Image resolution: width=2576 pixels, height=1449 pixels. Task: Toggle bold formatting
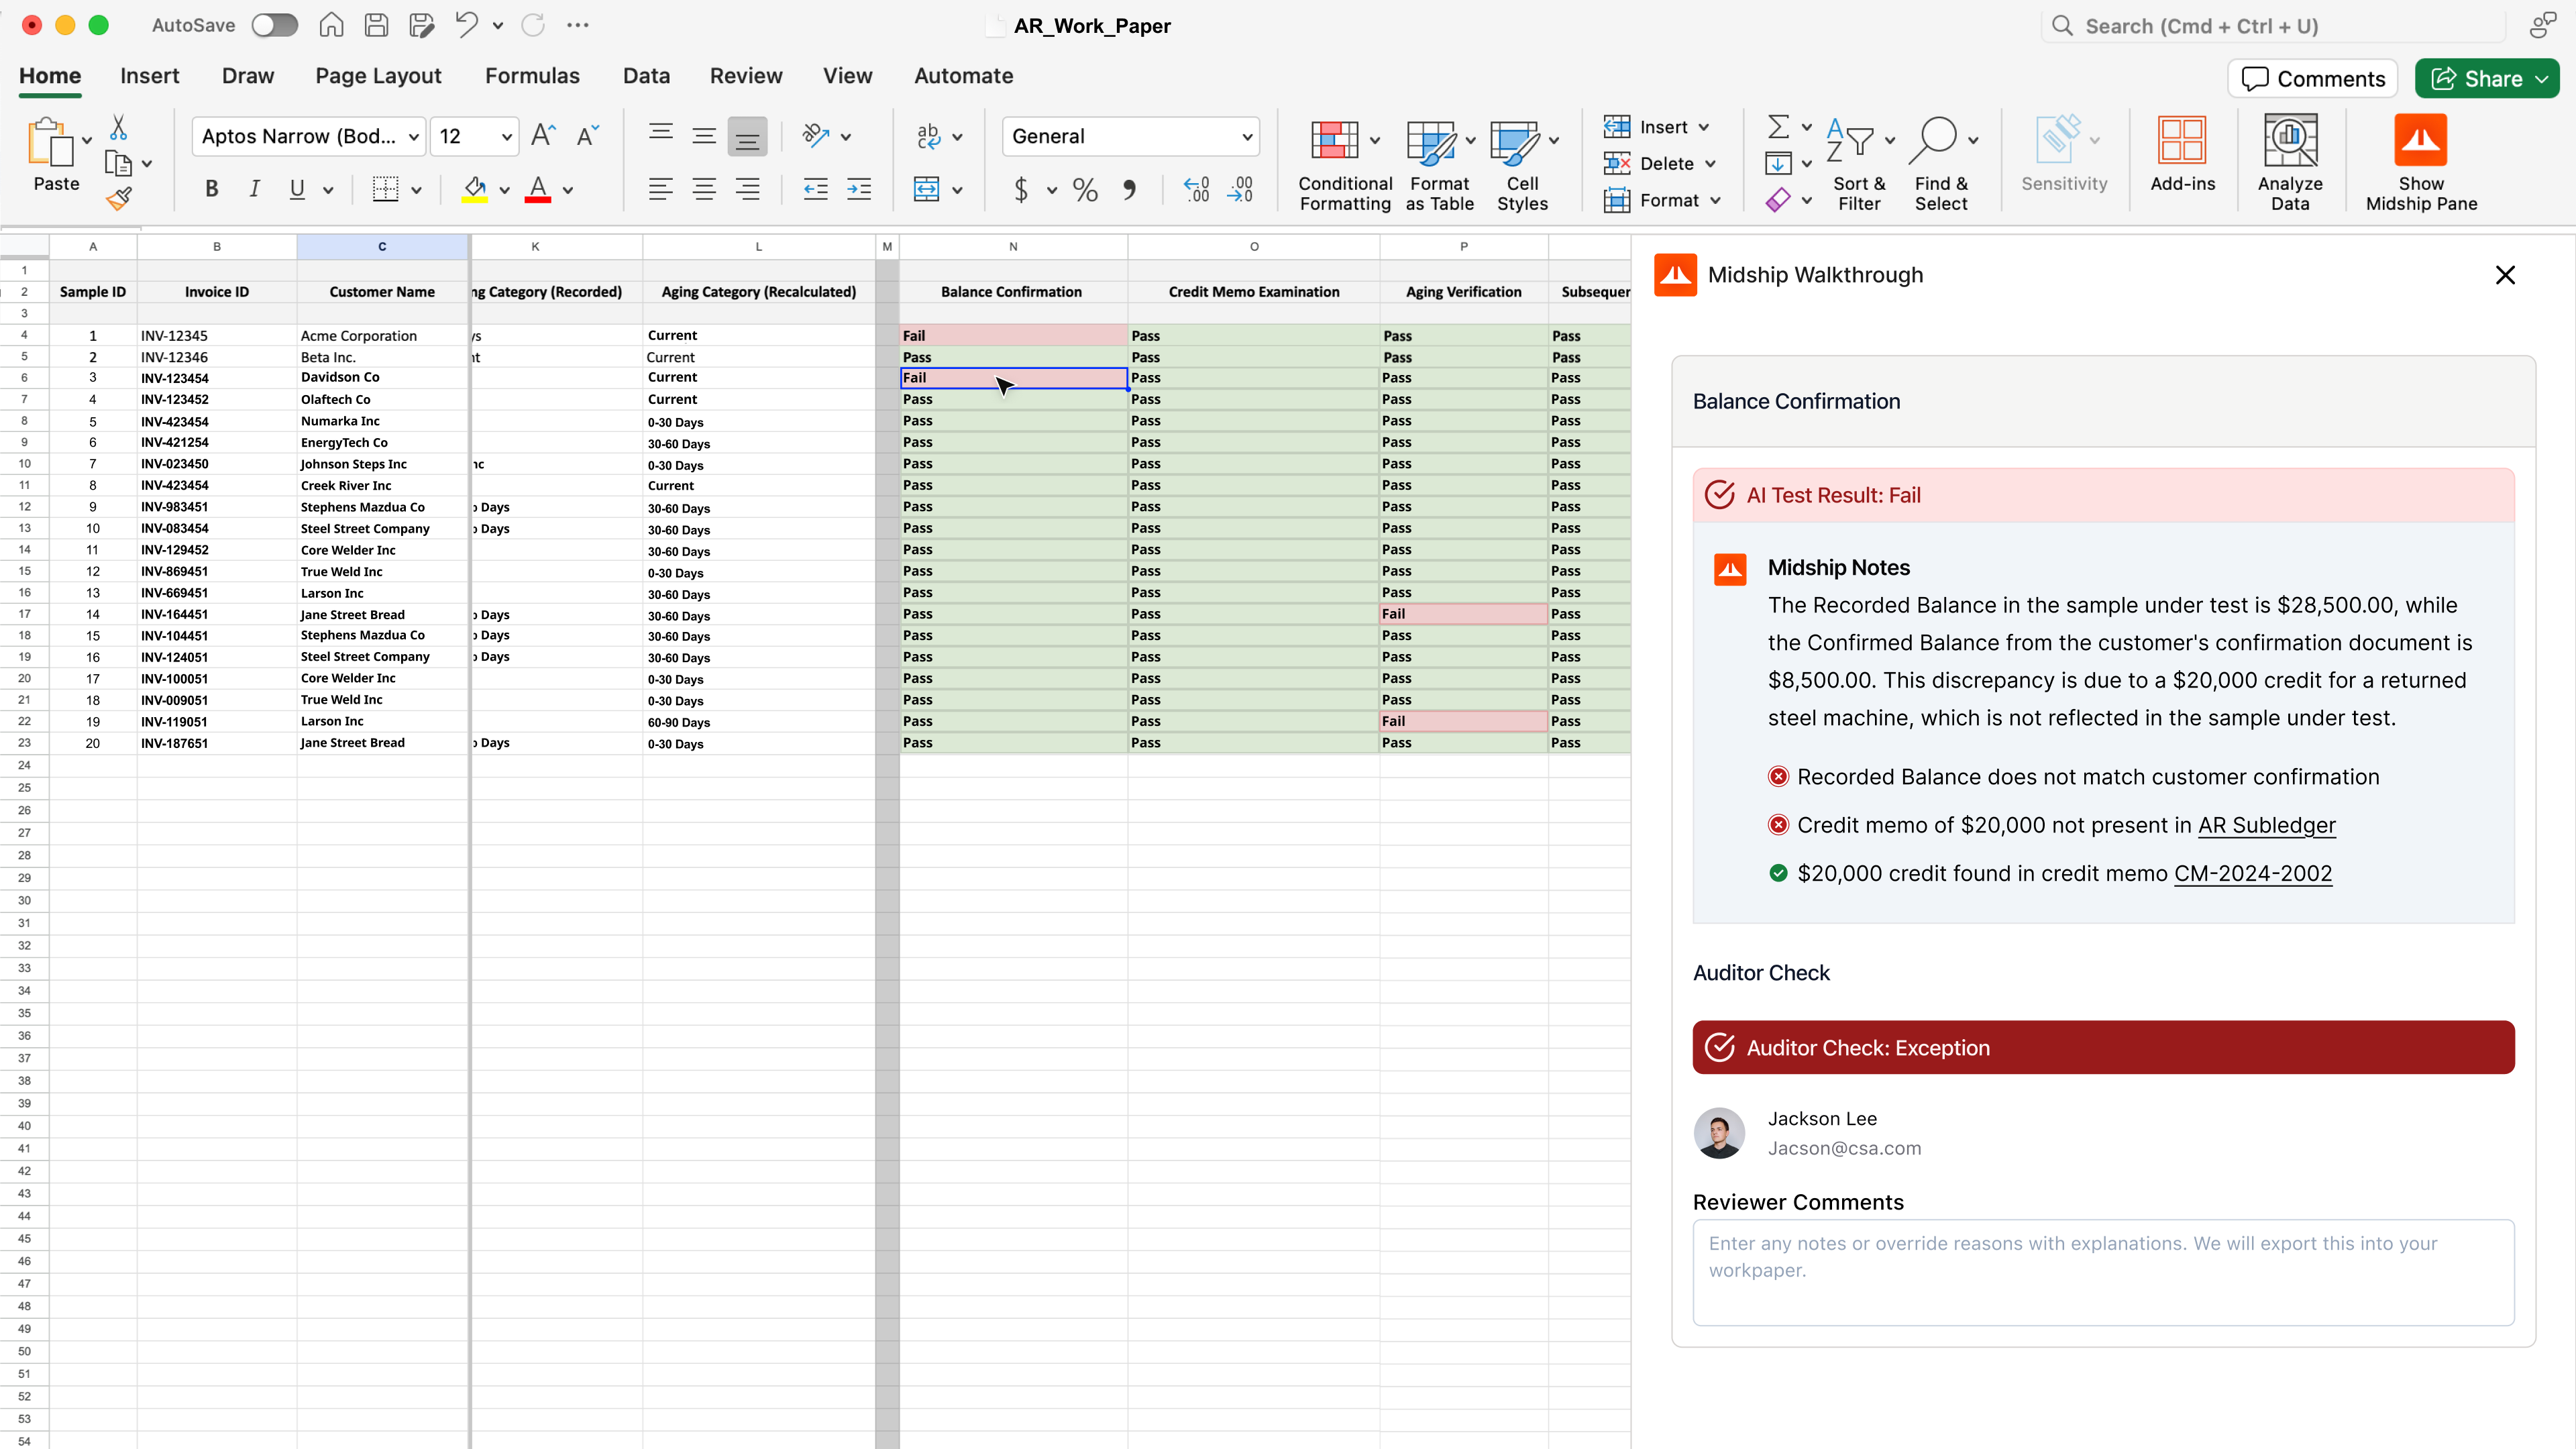tap(211, 189)
